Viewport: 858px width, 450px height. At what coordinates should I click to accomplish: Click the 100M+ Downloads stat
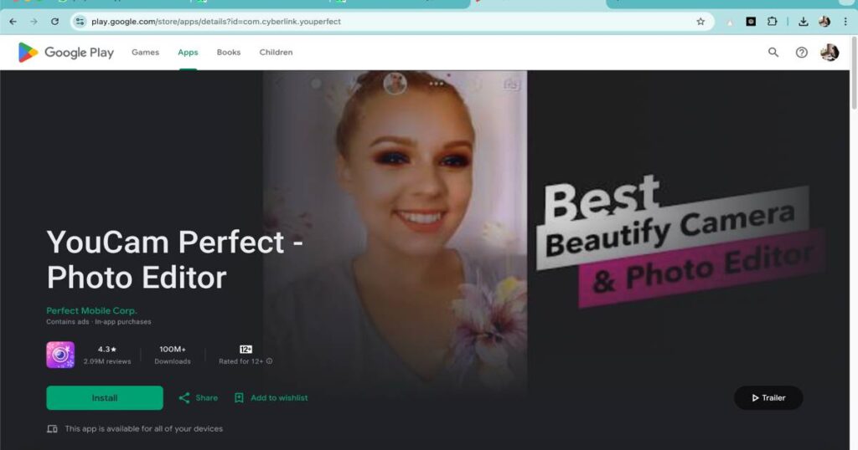173,355
